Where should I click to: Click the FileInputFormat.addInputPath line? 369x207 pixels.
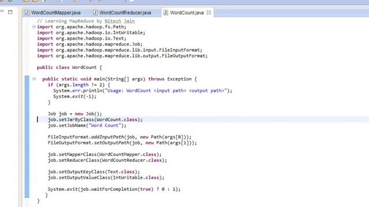[x=119, y=137]
